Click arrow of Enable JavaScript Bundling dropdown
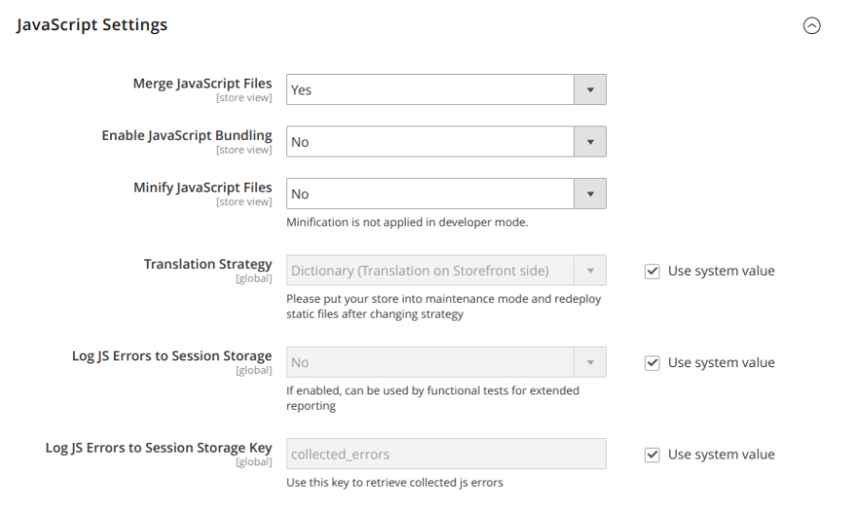This screenshot has width=856, height=510. pos(590,142)
